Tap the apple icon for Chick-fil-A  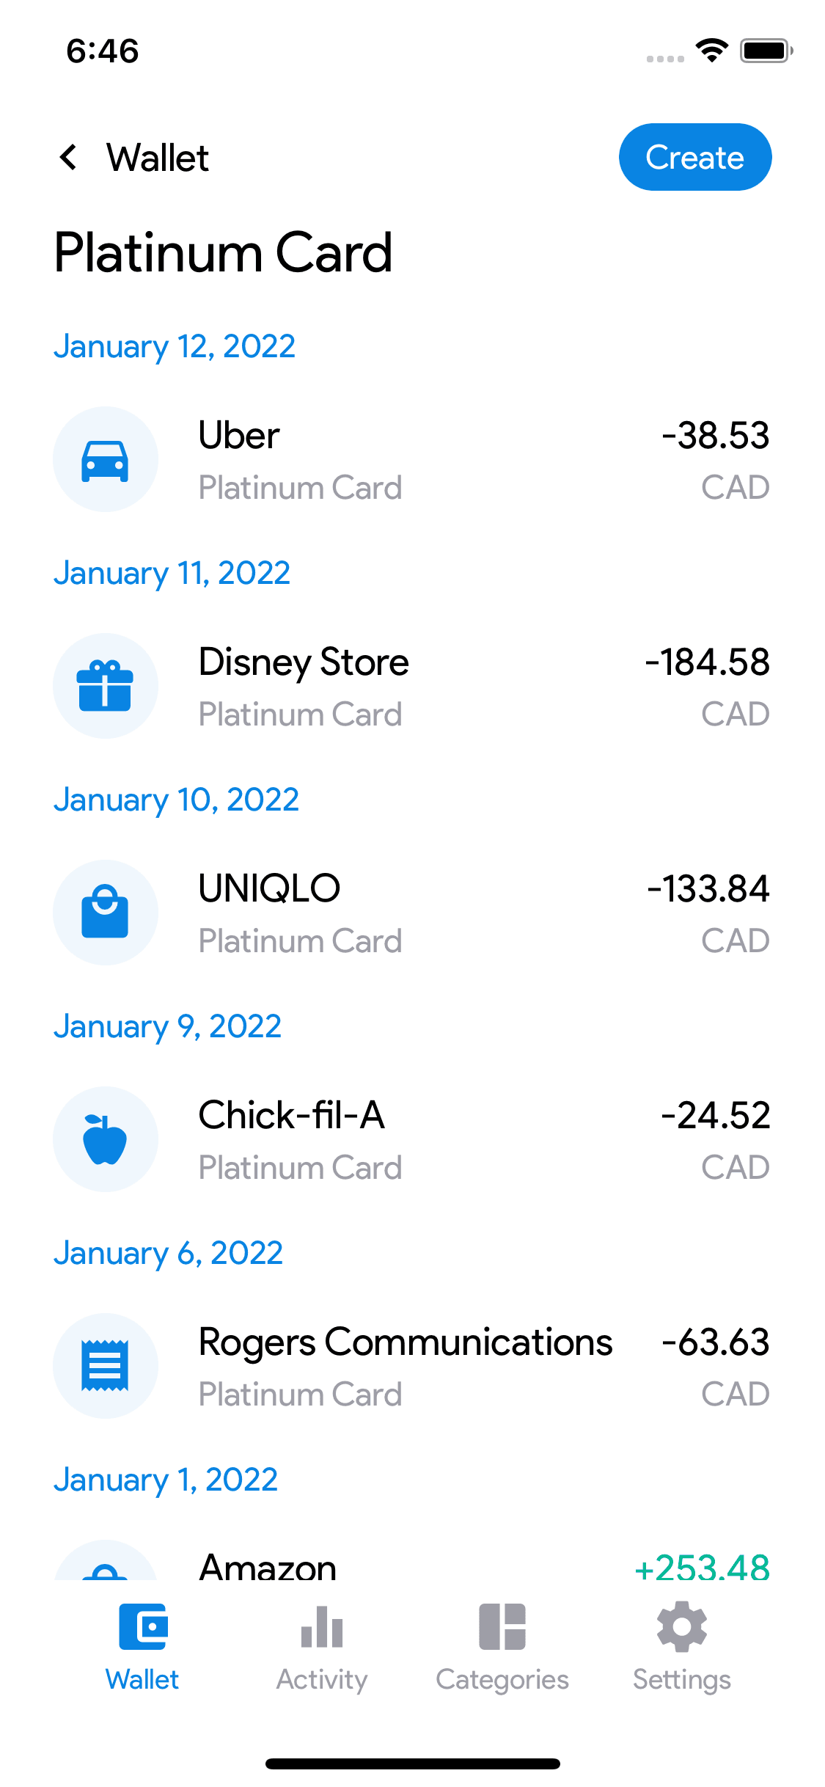coord(106,1139)
